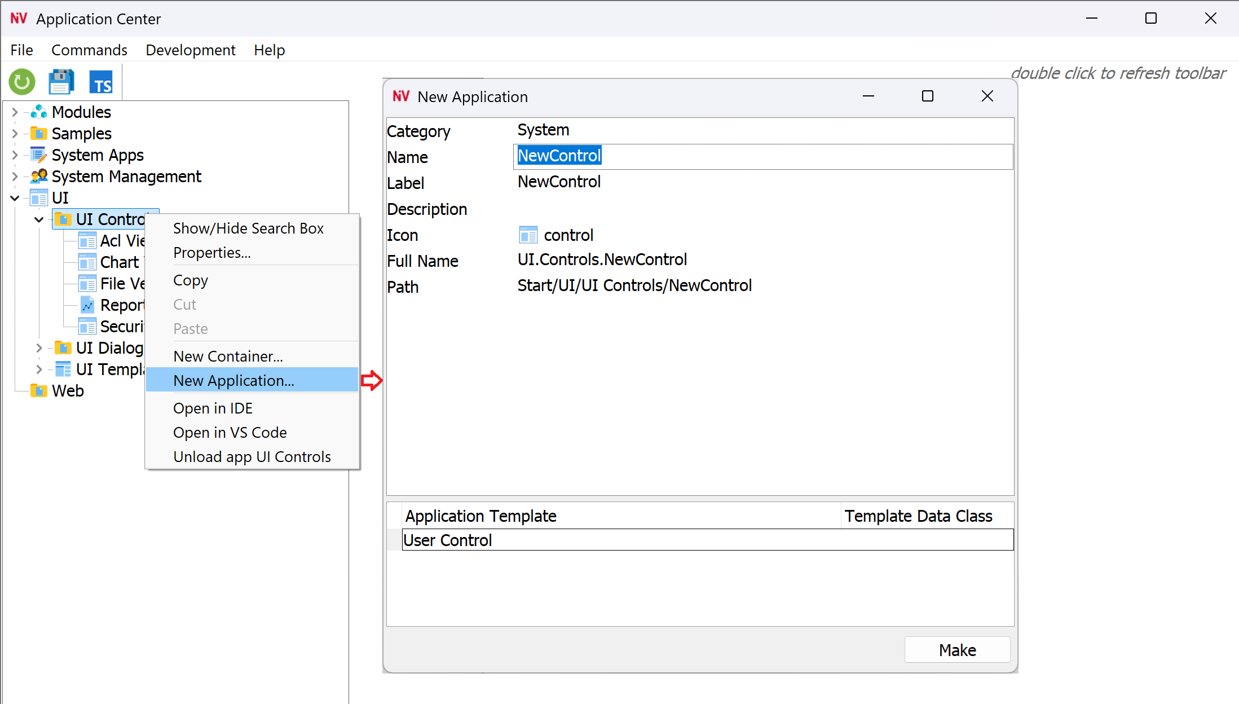Click the Web folder icon

click(38, 390)
